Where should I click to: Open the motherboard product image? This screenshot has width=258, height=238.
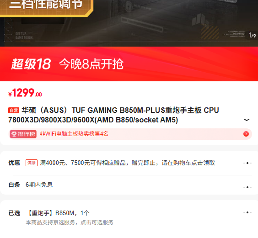pyautogui.click(x=129, y=23)
